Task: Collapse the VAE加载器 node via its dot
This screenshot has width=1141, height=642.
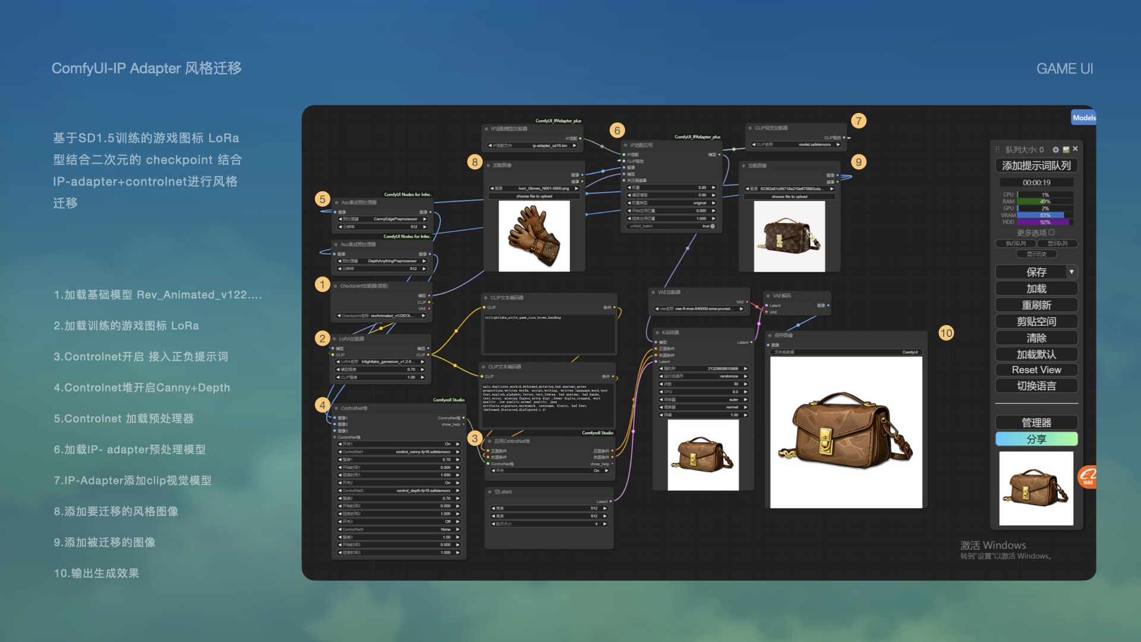Action: (x=653, y=292)
